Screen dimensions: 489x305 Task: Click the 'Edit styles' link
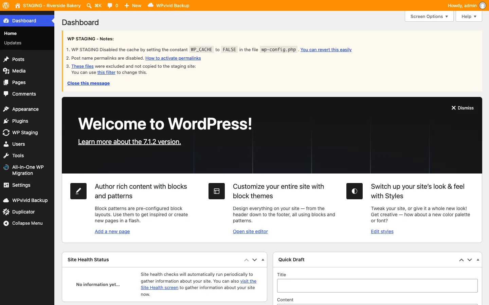382,231
